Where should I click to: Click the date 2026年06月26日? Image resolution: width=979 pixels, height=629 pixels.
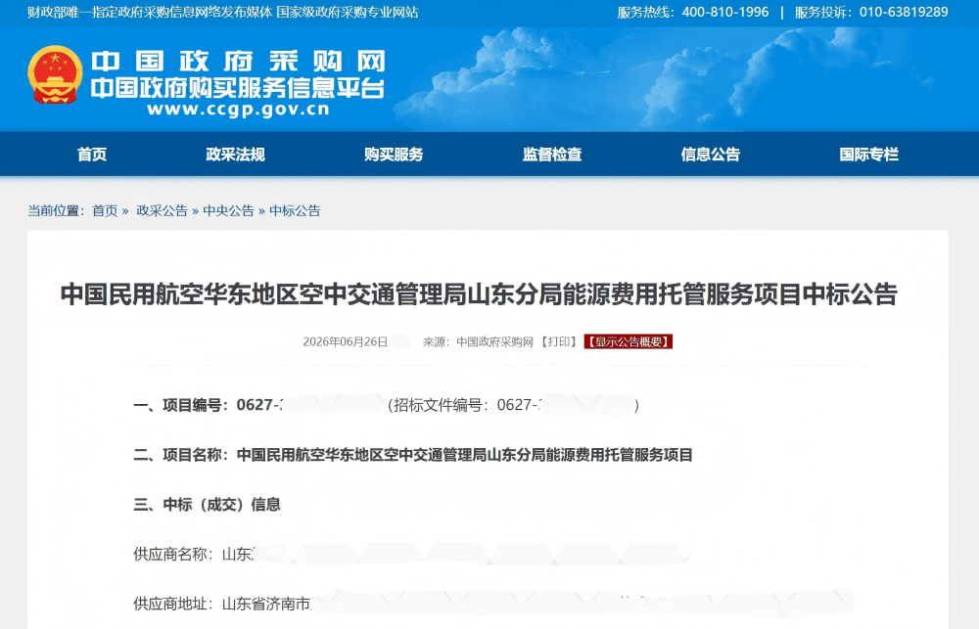[346, 342]
